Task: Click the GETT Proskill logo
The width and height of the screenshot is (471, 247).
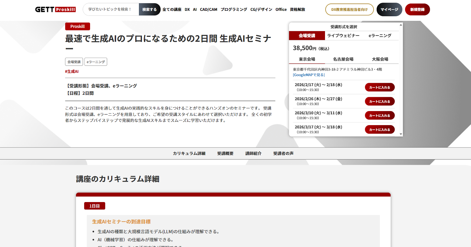Action: coord(55,9)
